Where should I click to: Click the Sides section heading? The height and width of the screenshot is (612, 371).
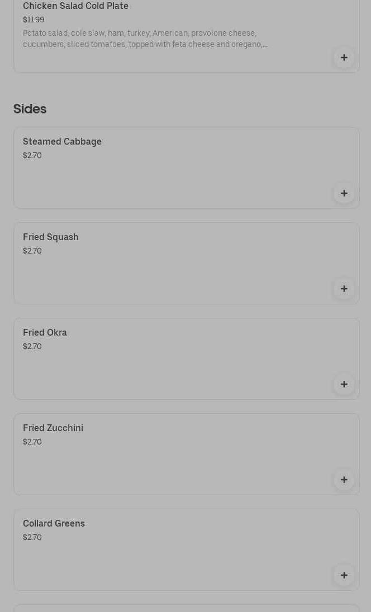(30, 109)
